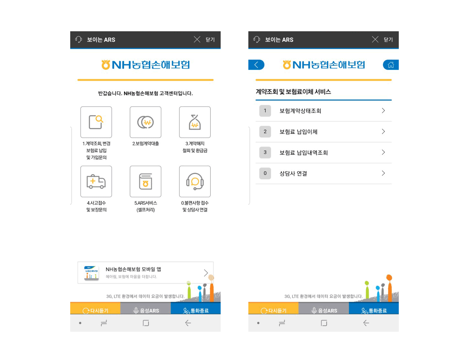
Task: Tap the 0.불편사항 접수 headset icon
Action: pos(195,182)
